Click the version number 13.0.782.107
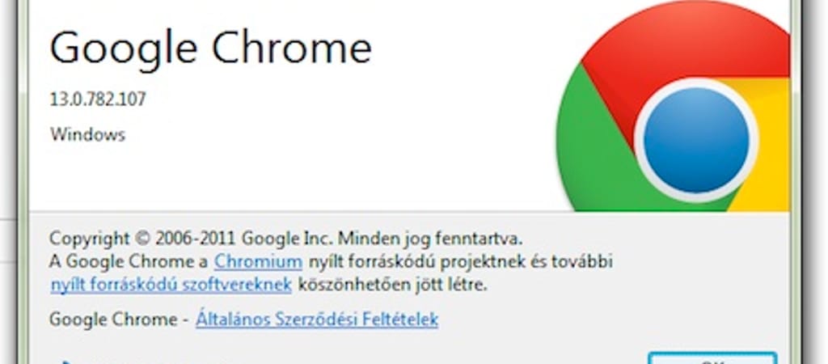This screenshot has height=364, width=828. pyautogui.click(x=98, y=99)
